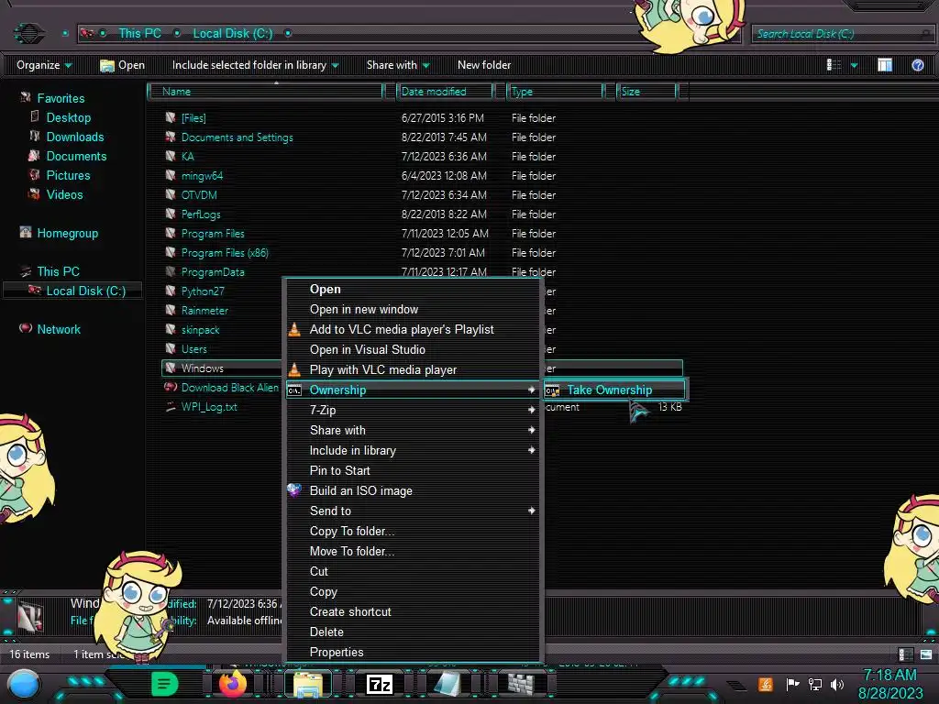Expand the Send to submenu

(412, 511)
